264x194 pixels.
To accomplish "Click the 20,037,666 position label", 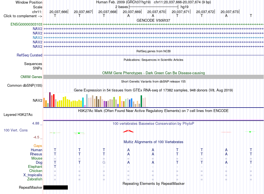I will pos(58,12).
